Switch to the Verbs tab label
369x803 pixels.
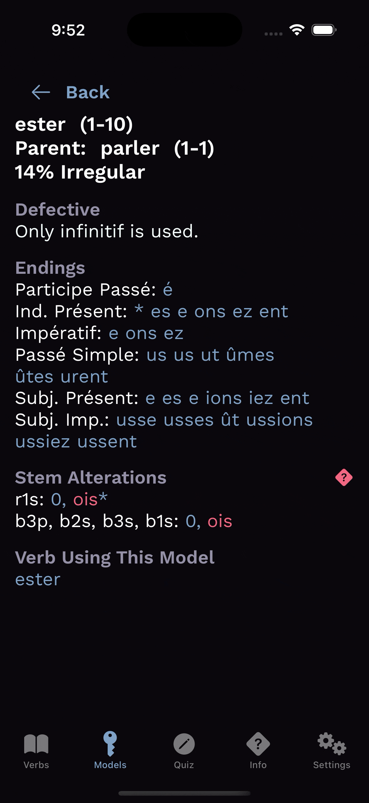click(36, 765)
